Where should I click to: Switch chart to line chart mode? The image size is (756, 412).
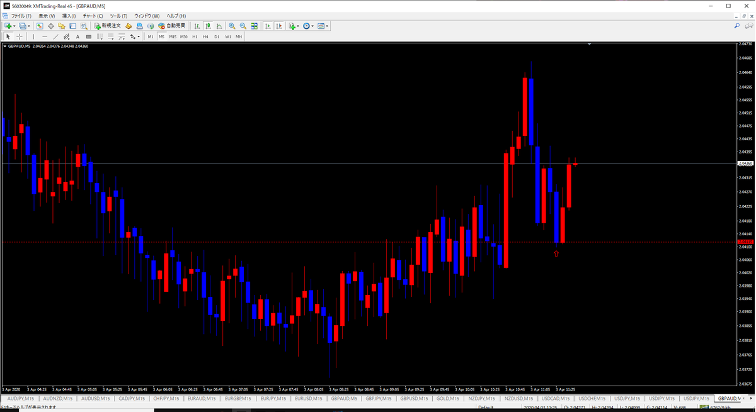[219, 26]
